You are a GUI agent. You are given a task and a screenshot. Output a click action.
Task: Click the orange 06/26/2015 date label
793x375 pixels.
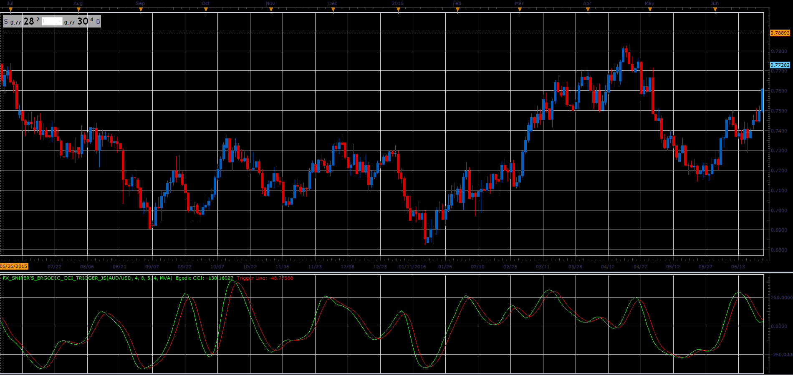[14, 266]
